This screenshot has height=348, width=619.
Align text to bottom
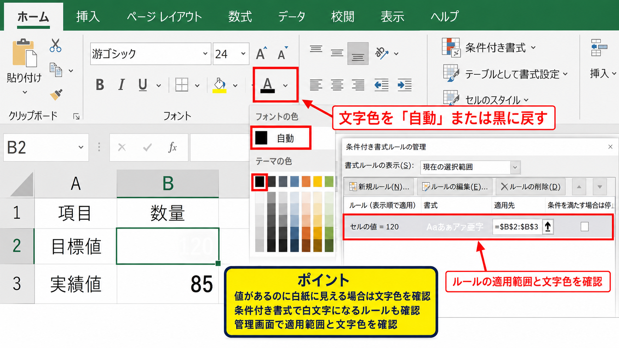358,54
